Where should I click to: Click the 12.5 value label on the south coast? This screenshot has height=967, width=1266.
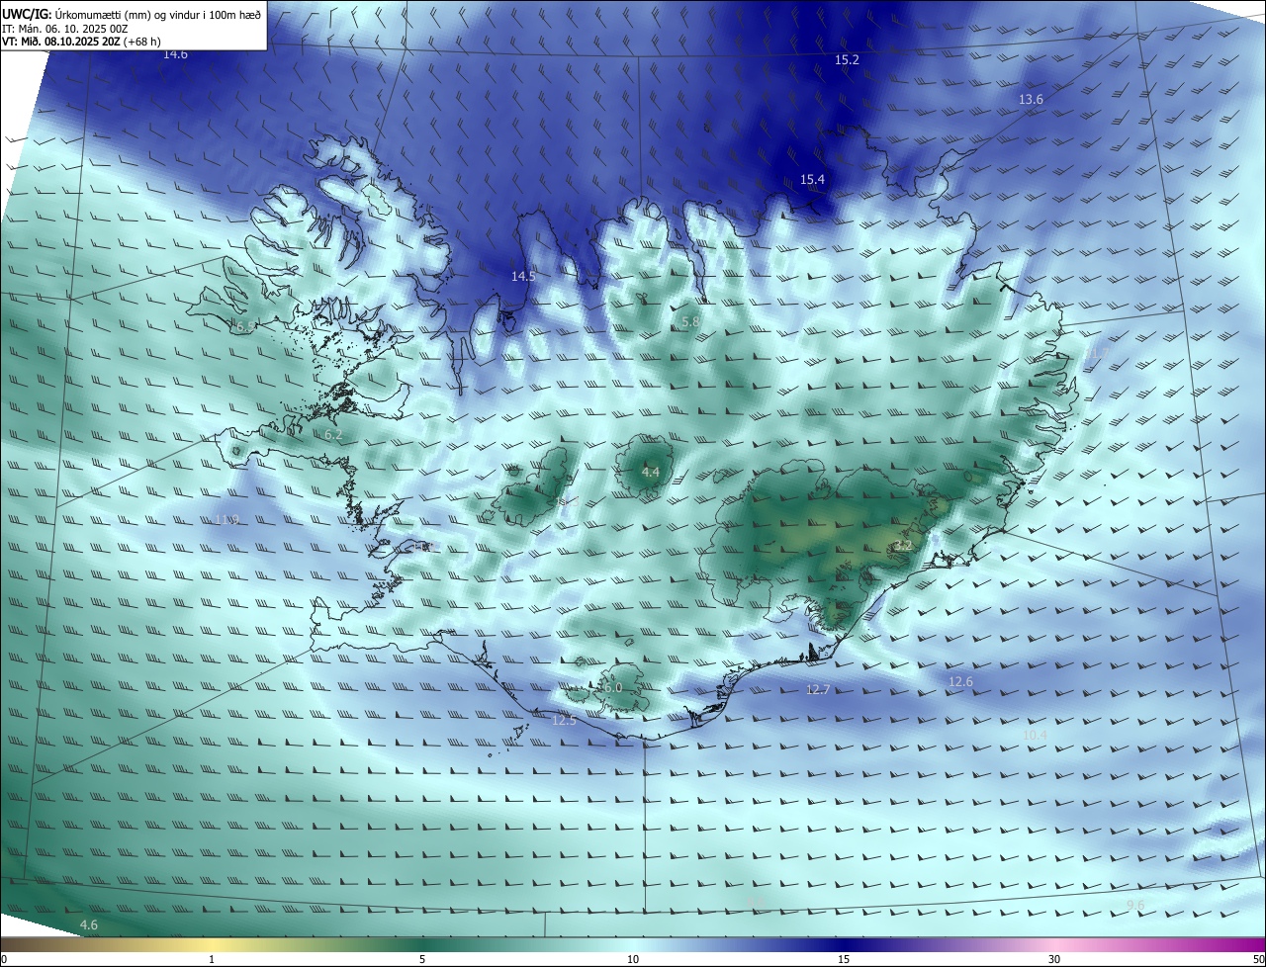564,721
